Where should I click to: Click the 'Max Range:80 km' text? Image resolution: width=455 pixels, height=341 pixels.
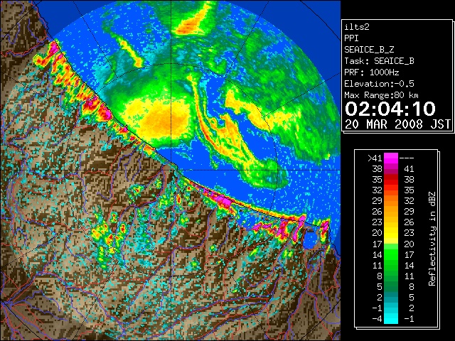[382, 95]
